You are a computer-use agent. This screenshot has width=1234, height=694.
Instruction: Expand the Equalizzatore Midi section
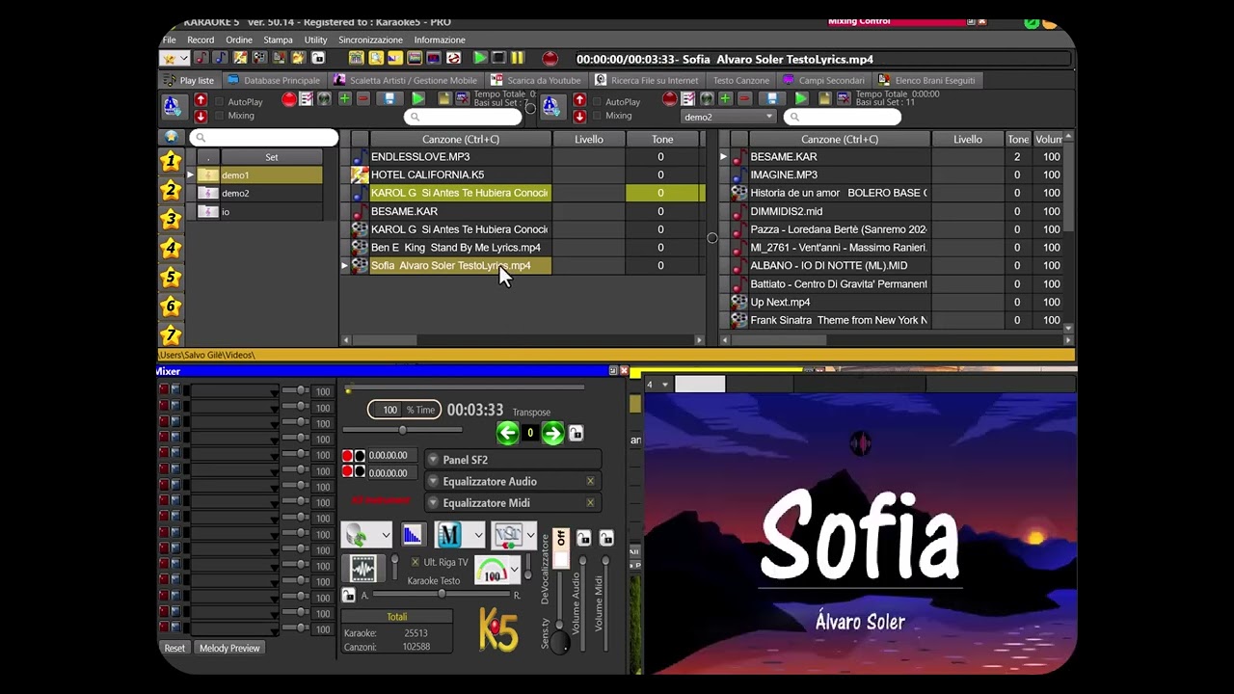tap(434, 502)
